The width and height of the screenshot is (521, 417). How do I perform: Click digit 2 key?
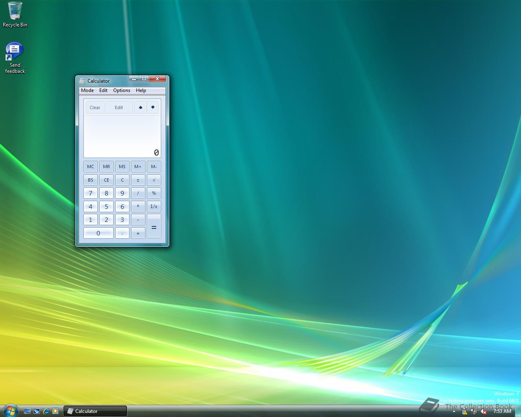point(106,220)
